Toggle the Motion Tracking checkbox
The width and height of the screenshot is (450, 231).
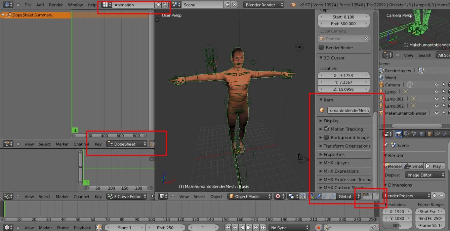(x=326, y=129)
